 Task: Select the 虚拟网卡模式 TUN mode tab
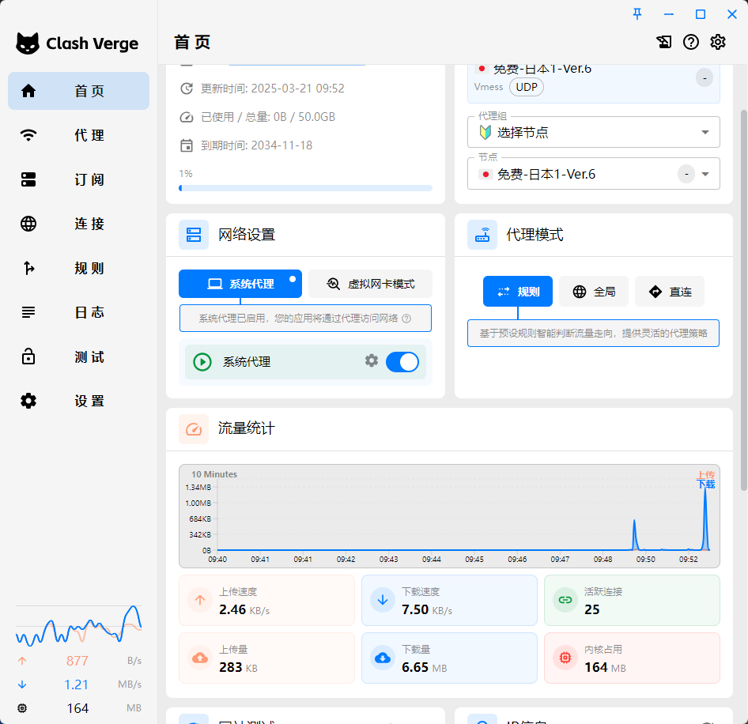pos(370,284)
